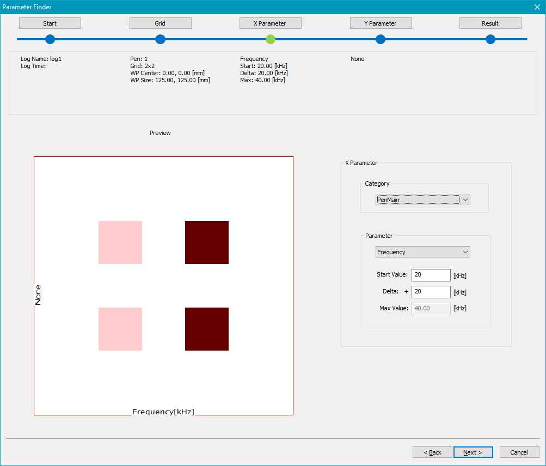
Task: Click the green X Parameter progress dot
Action: pos(271,39)
